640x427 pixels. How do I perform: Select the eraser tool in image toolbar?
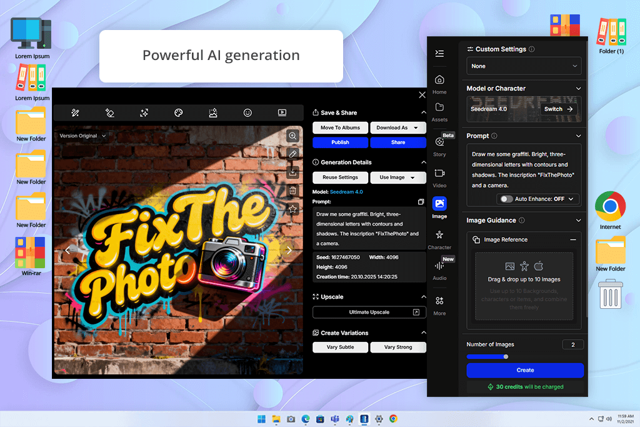coord(109,113)
